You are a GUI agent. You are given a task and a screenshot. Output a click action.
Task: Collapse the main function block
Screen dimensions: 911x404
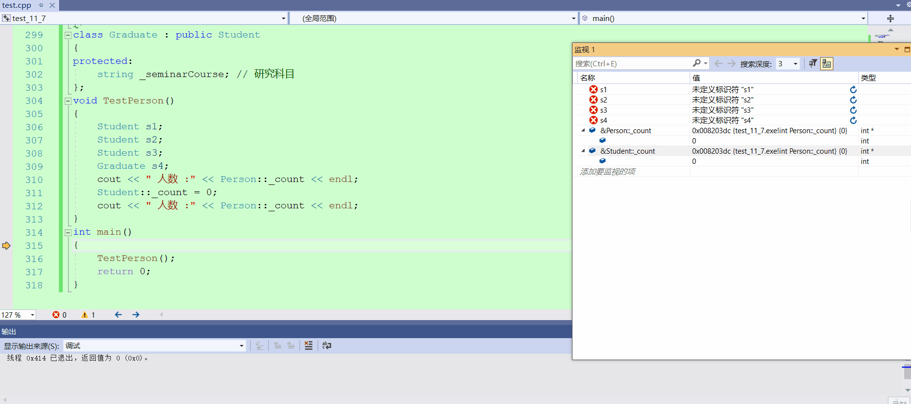(68, 232)
